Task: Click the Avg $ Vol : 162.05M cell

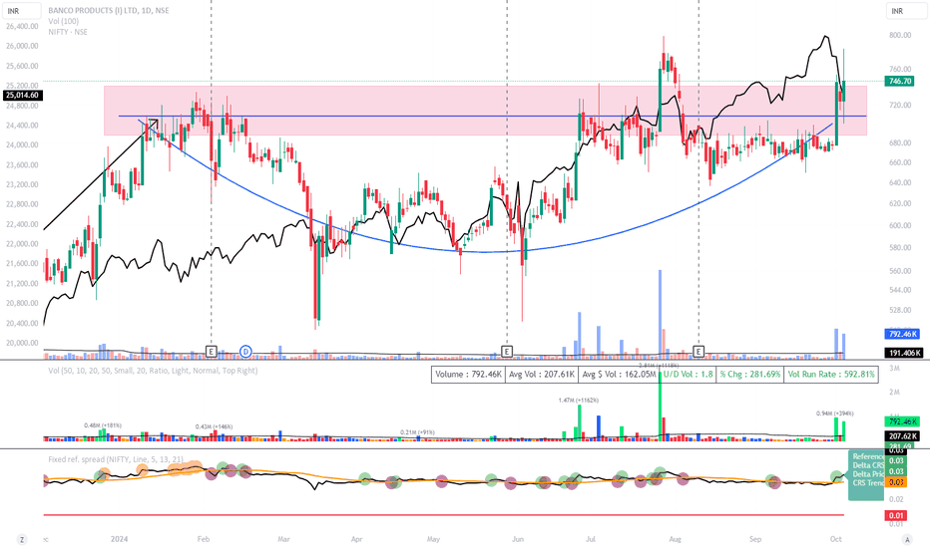Action: tap(619, 375)
